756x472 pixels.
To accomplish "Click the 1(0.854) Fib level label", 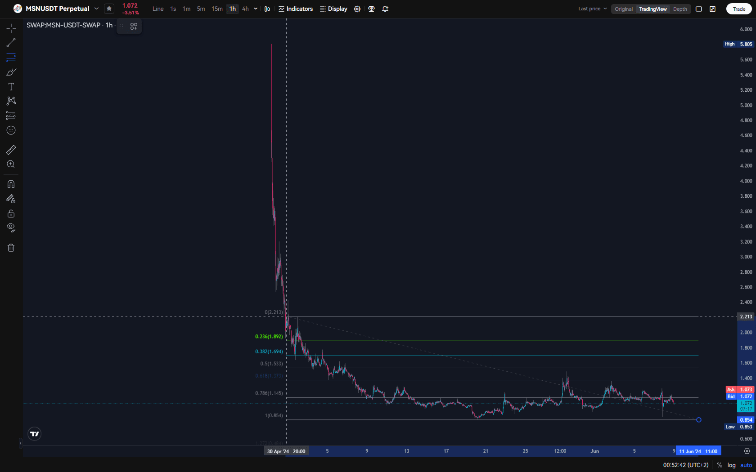I will coord(274,415).
